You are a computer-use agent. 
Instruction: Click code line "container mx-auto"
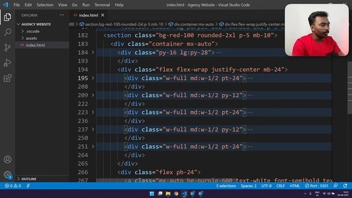[x=164, y=44]
